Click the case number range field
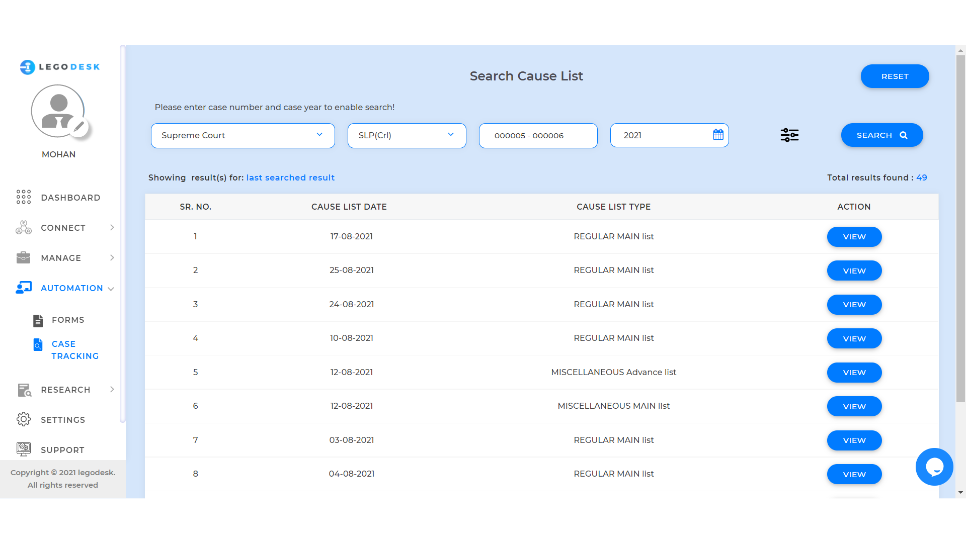 coord(538,135)
